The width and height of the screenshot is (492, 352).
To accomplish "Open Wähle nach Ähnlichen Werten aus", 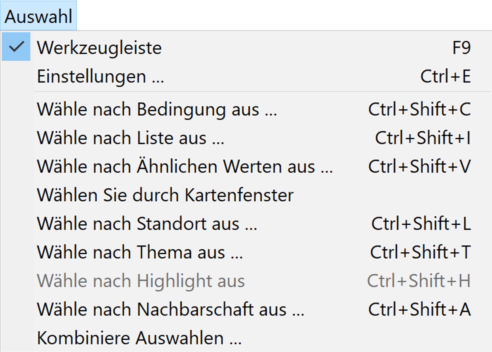I will click(x=185, y=166).
